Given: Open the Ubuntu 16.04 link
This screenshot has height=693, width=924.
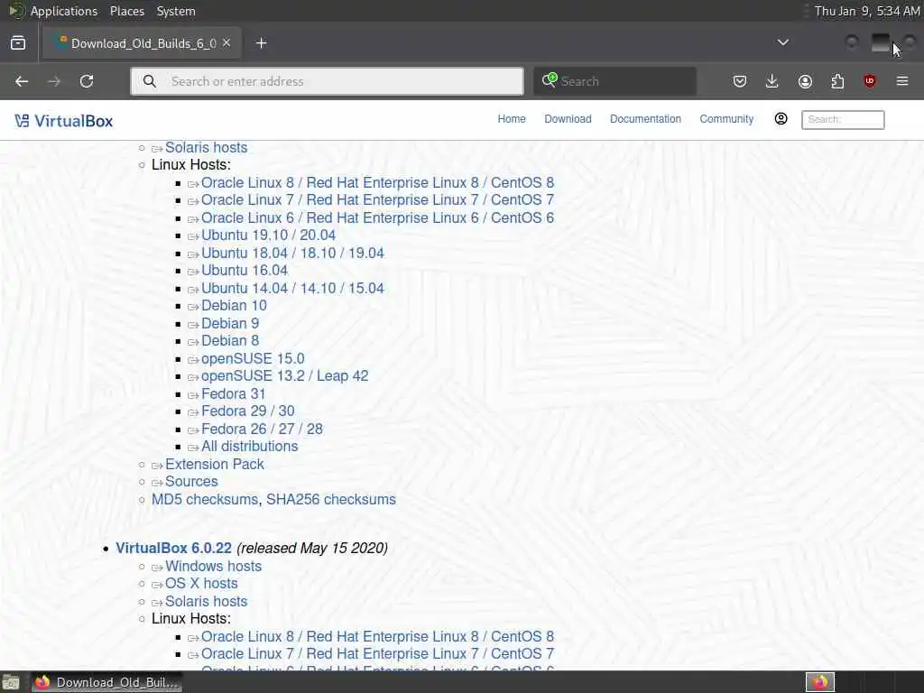Looking at the screenshot, I should tap(244, 271).
